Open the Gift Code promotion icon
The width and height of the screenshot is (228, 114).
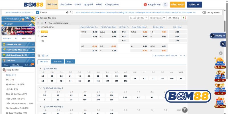click(x=220, y=103)
